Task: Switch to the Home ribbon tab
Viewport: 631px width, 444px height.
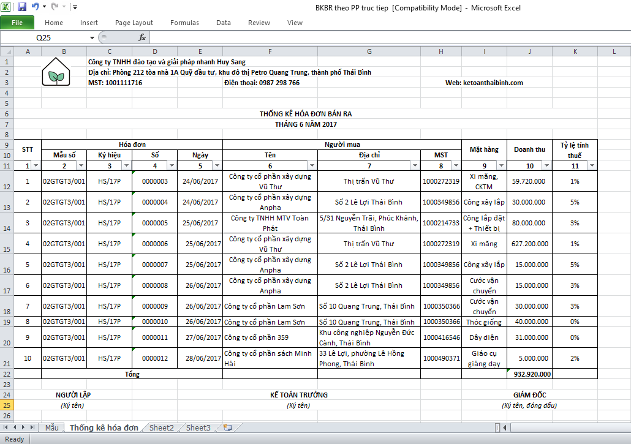Action: point(53,23)
